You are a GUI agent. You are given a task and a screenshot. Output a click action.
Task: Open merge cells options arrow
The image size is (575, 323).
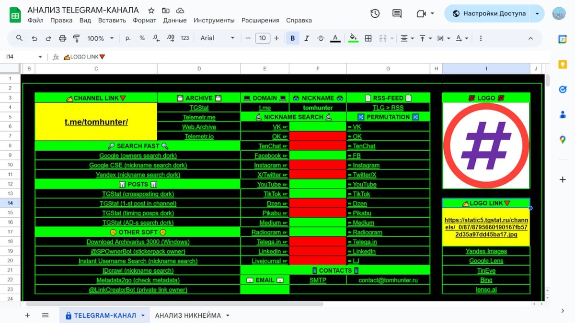pyautogui.click(x=392, y=38)
